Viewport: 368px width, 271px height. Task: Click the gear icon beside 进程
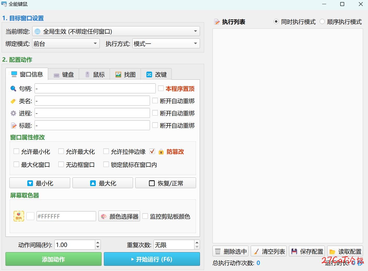click(13, 113)
